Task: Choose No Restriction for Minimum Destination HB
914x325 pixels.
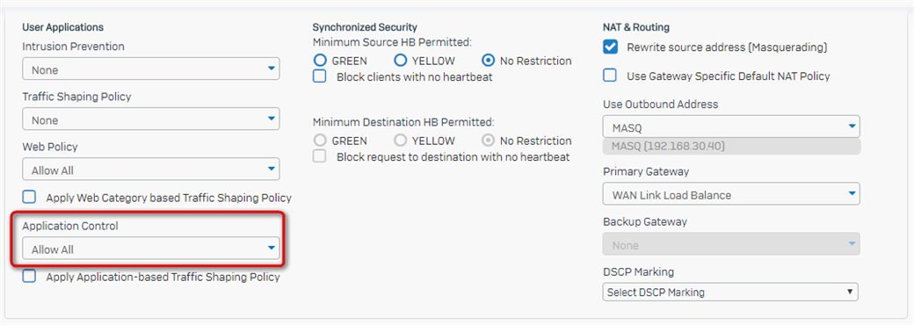Action: 489,141
